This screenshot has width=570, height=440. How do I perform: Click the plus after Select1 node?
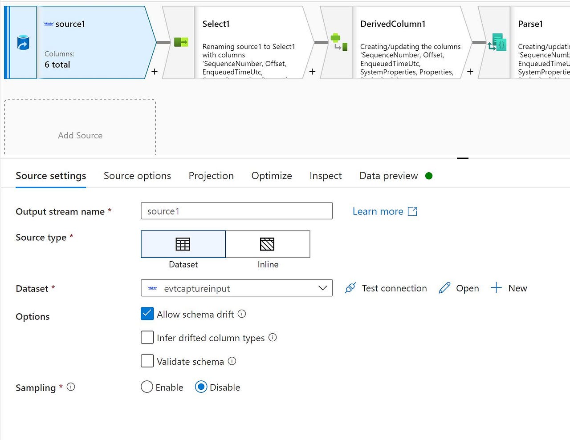(x=312, y=71)
